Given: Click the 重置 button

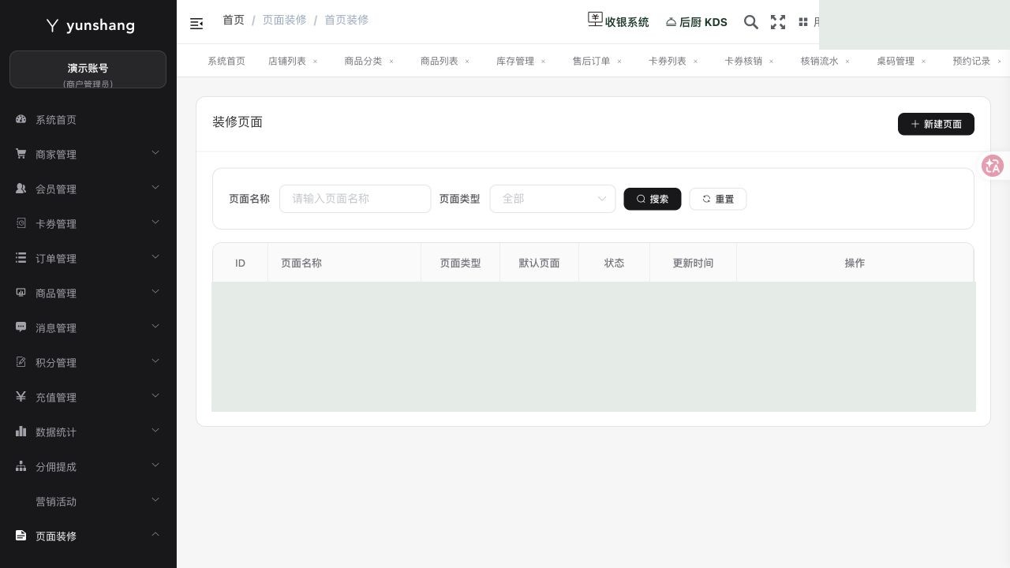Looking at the screenshot, I should (x=718, y=199).
